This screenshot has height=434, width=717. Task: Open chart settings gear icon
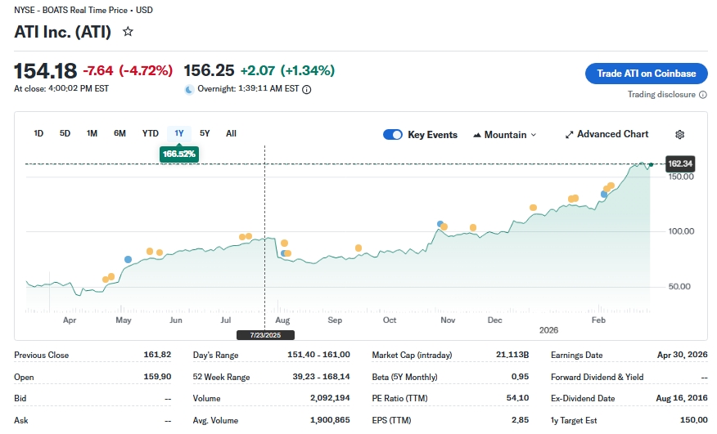(680, 134)
